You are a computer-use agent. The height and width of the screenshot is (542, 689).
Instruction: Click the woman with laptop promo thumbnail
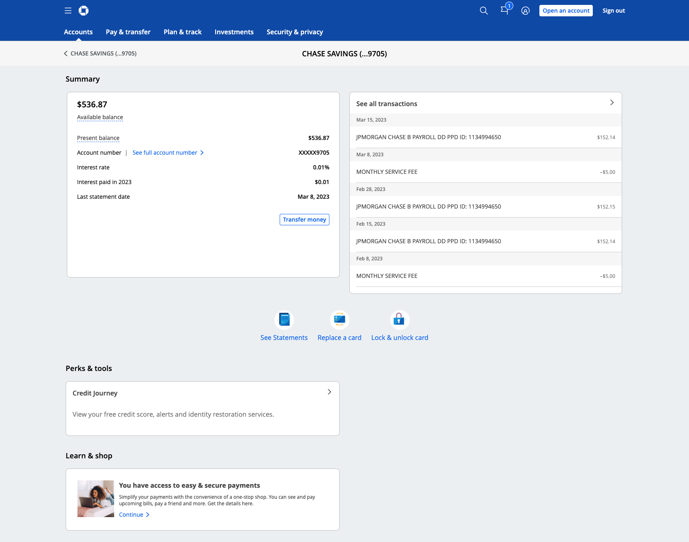96,499
